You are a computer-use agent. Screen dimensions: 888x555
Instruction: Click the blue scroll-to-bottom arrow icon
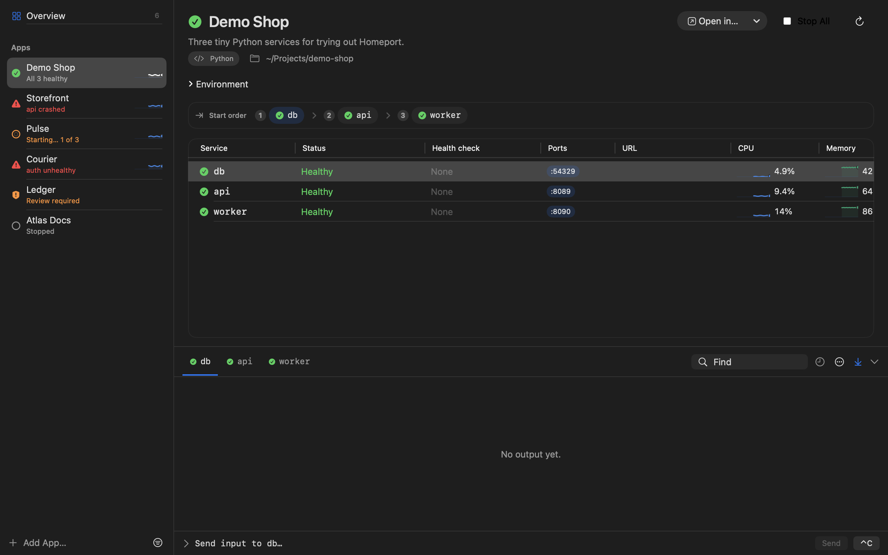[858, 362]
